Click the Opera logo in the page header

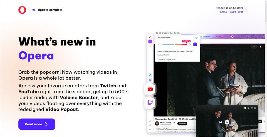click(22, 10)
